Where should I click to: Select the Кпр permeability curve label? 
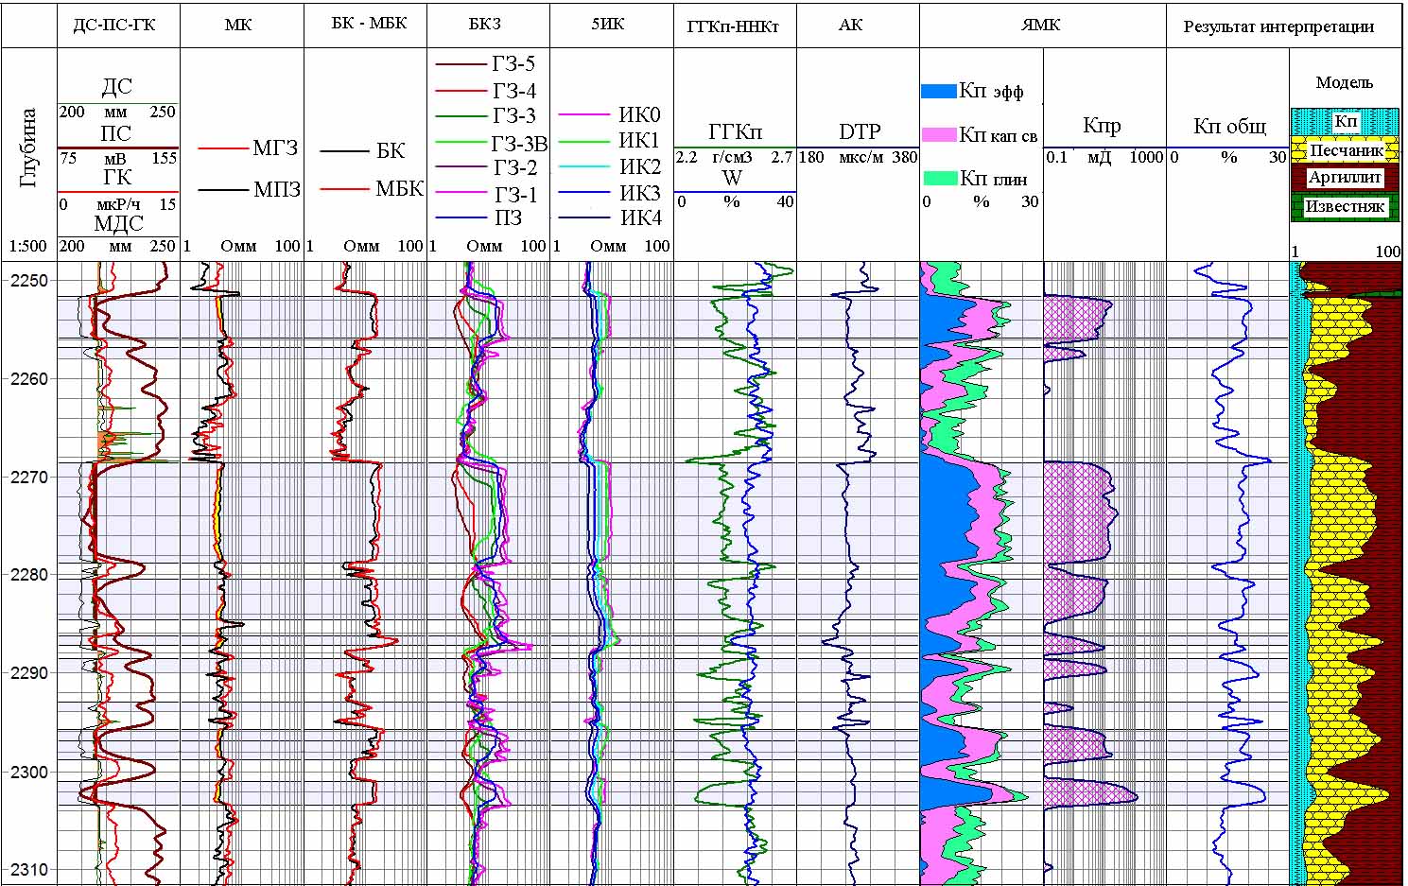(1102, 126)
